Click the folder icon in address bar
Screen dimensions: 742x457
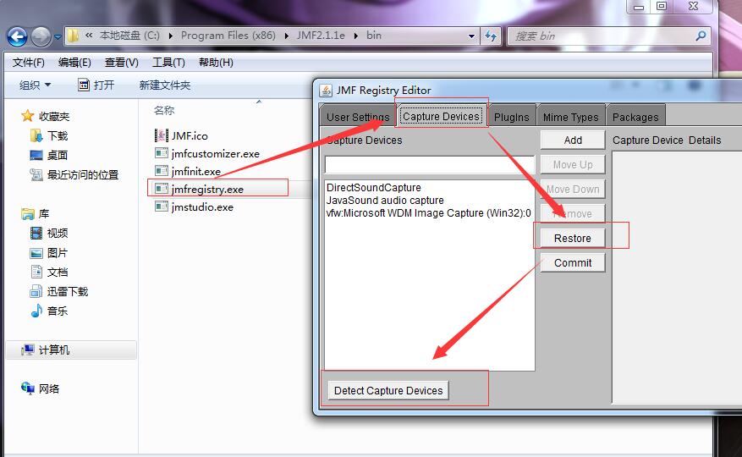click(x=73, y=36)
